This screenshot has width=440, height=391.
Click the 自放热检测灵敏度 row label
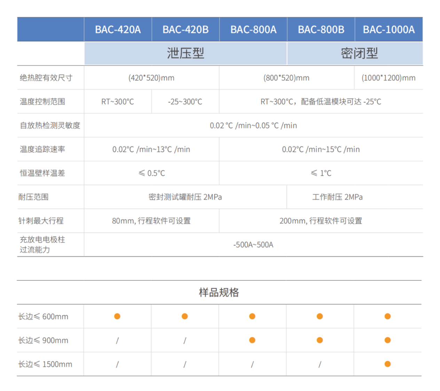click(50, 125)
